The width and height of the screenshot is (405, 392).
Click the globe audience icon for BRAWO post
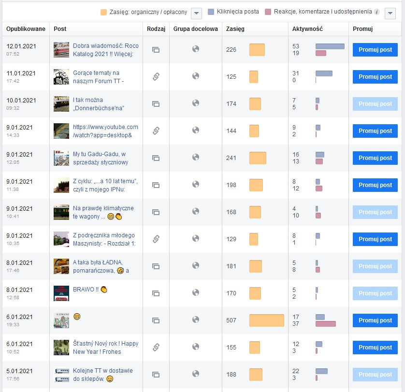point(196,292)
